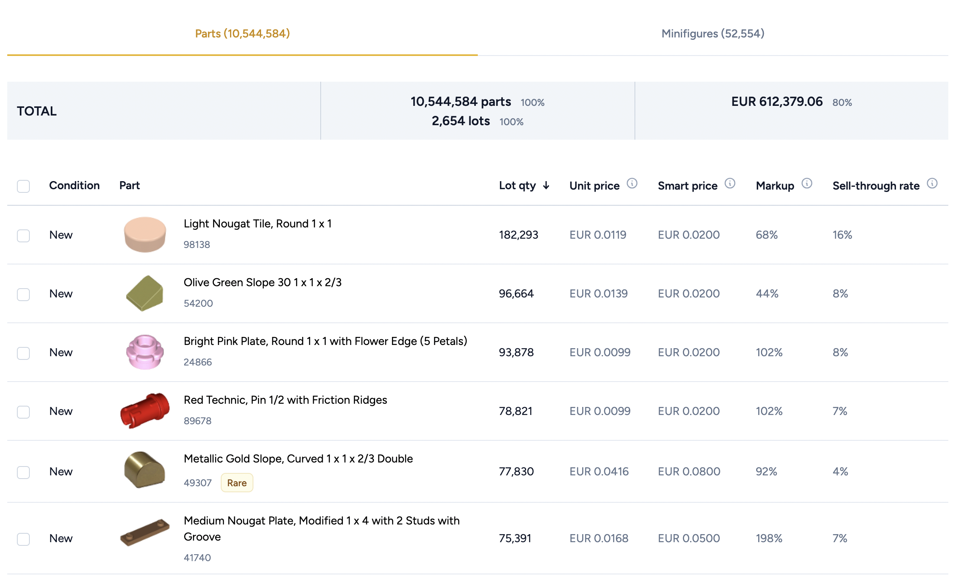
Task: Sort by the Part column header
Action: pyautogui.click(x=129, y=186)
